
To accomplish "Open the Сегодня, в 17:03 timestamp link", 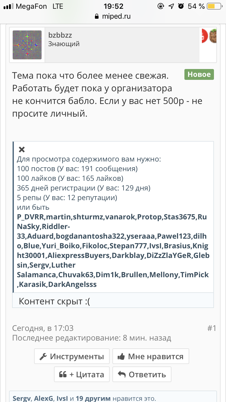I will [43, 328].
